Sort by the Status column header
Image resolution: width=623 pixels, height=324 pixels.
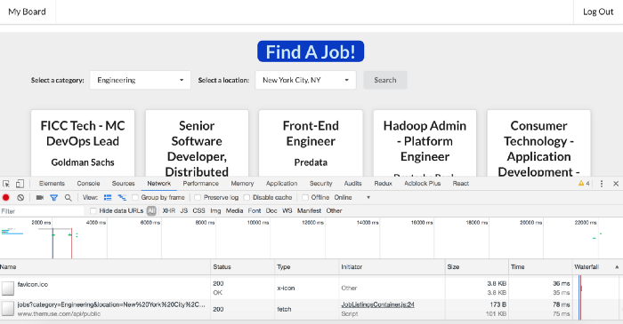pos(242,267)
